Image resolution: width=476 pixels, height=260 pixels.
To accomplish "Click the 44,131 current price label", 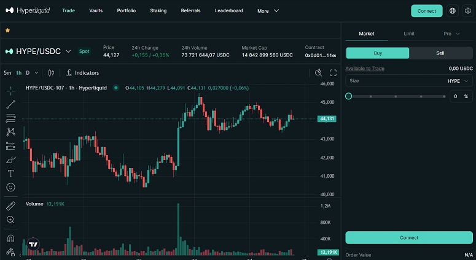I will (327, 119).
